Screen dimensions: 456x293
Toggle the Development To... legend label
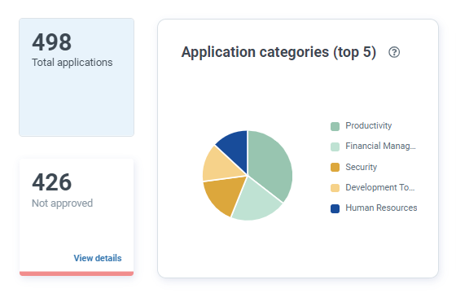(380, 187)
